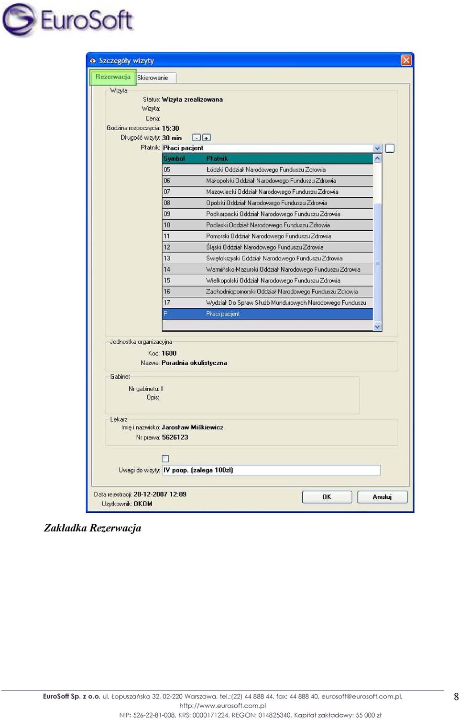Click the Szczegóły wizyty title bar icon
The height and width of the screenshot is (720, 459).
(x=93, y=61)
